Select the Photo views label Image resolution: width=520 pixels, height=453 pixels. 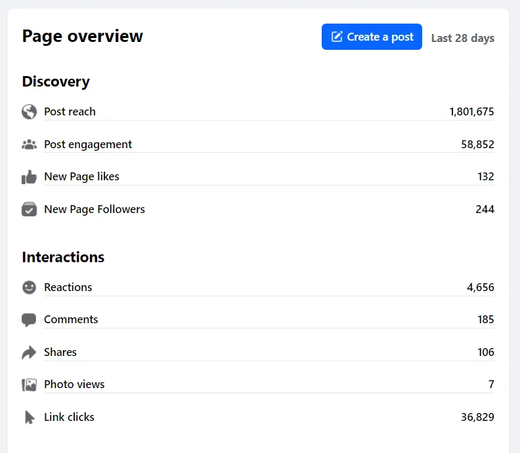point(74,384)
